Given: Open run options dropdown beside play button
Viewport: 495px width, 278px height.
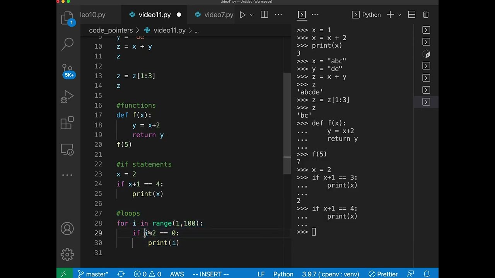Looking at the screenshot, I should pyautogui.click(x=251, y=15).
